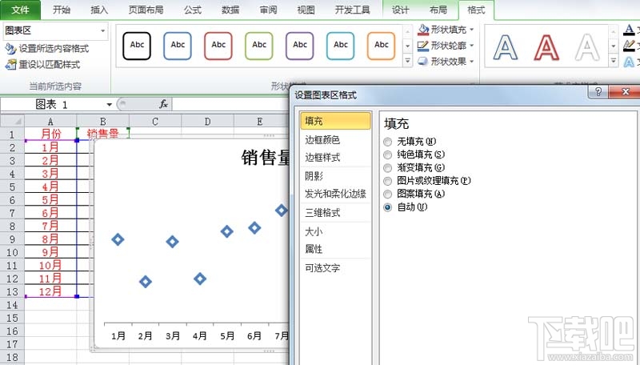The image size is (640, 365).
Task: Open the 文件 tab
Action: point(21,10)
